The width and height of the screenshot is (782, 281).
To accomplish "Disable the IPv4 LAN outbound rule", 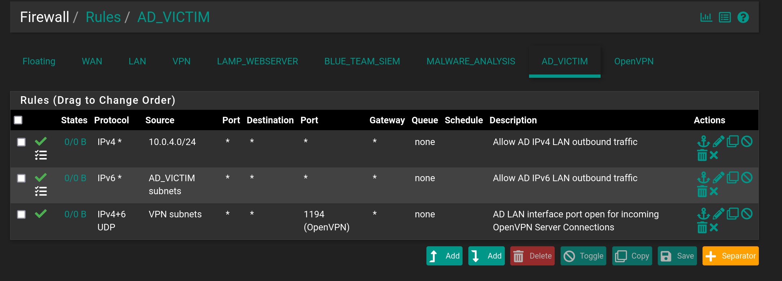I will pos(747,141).
